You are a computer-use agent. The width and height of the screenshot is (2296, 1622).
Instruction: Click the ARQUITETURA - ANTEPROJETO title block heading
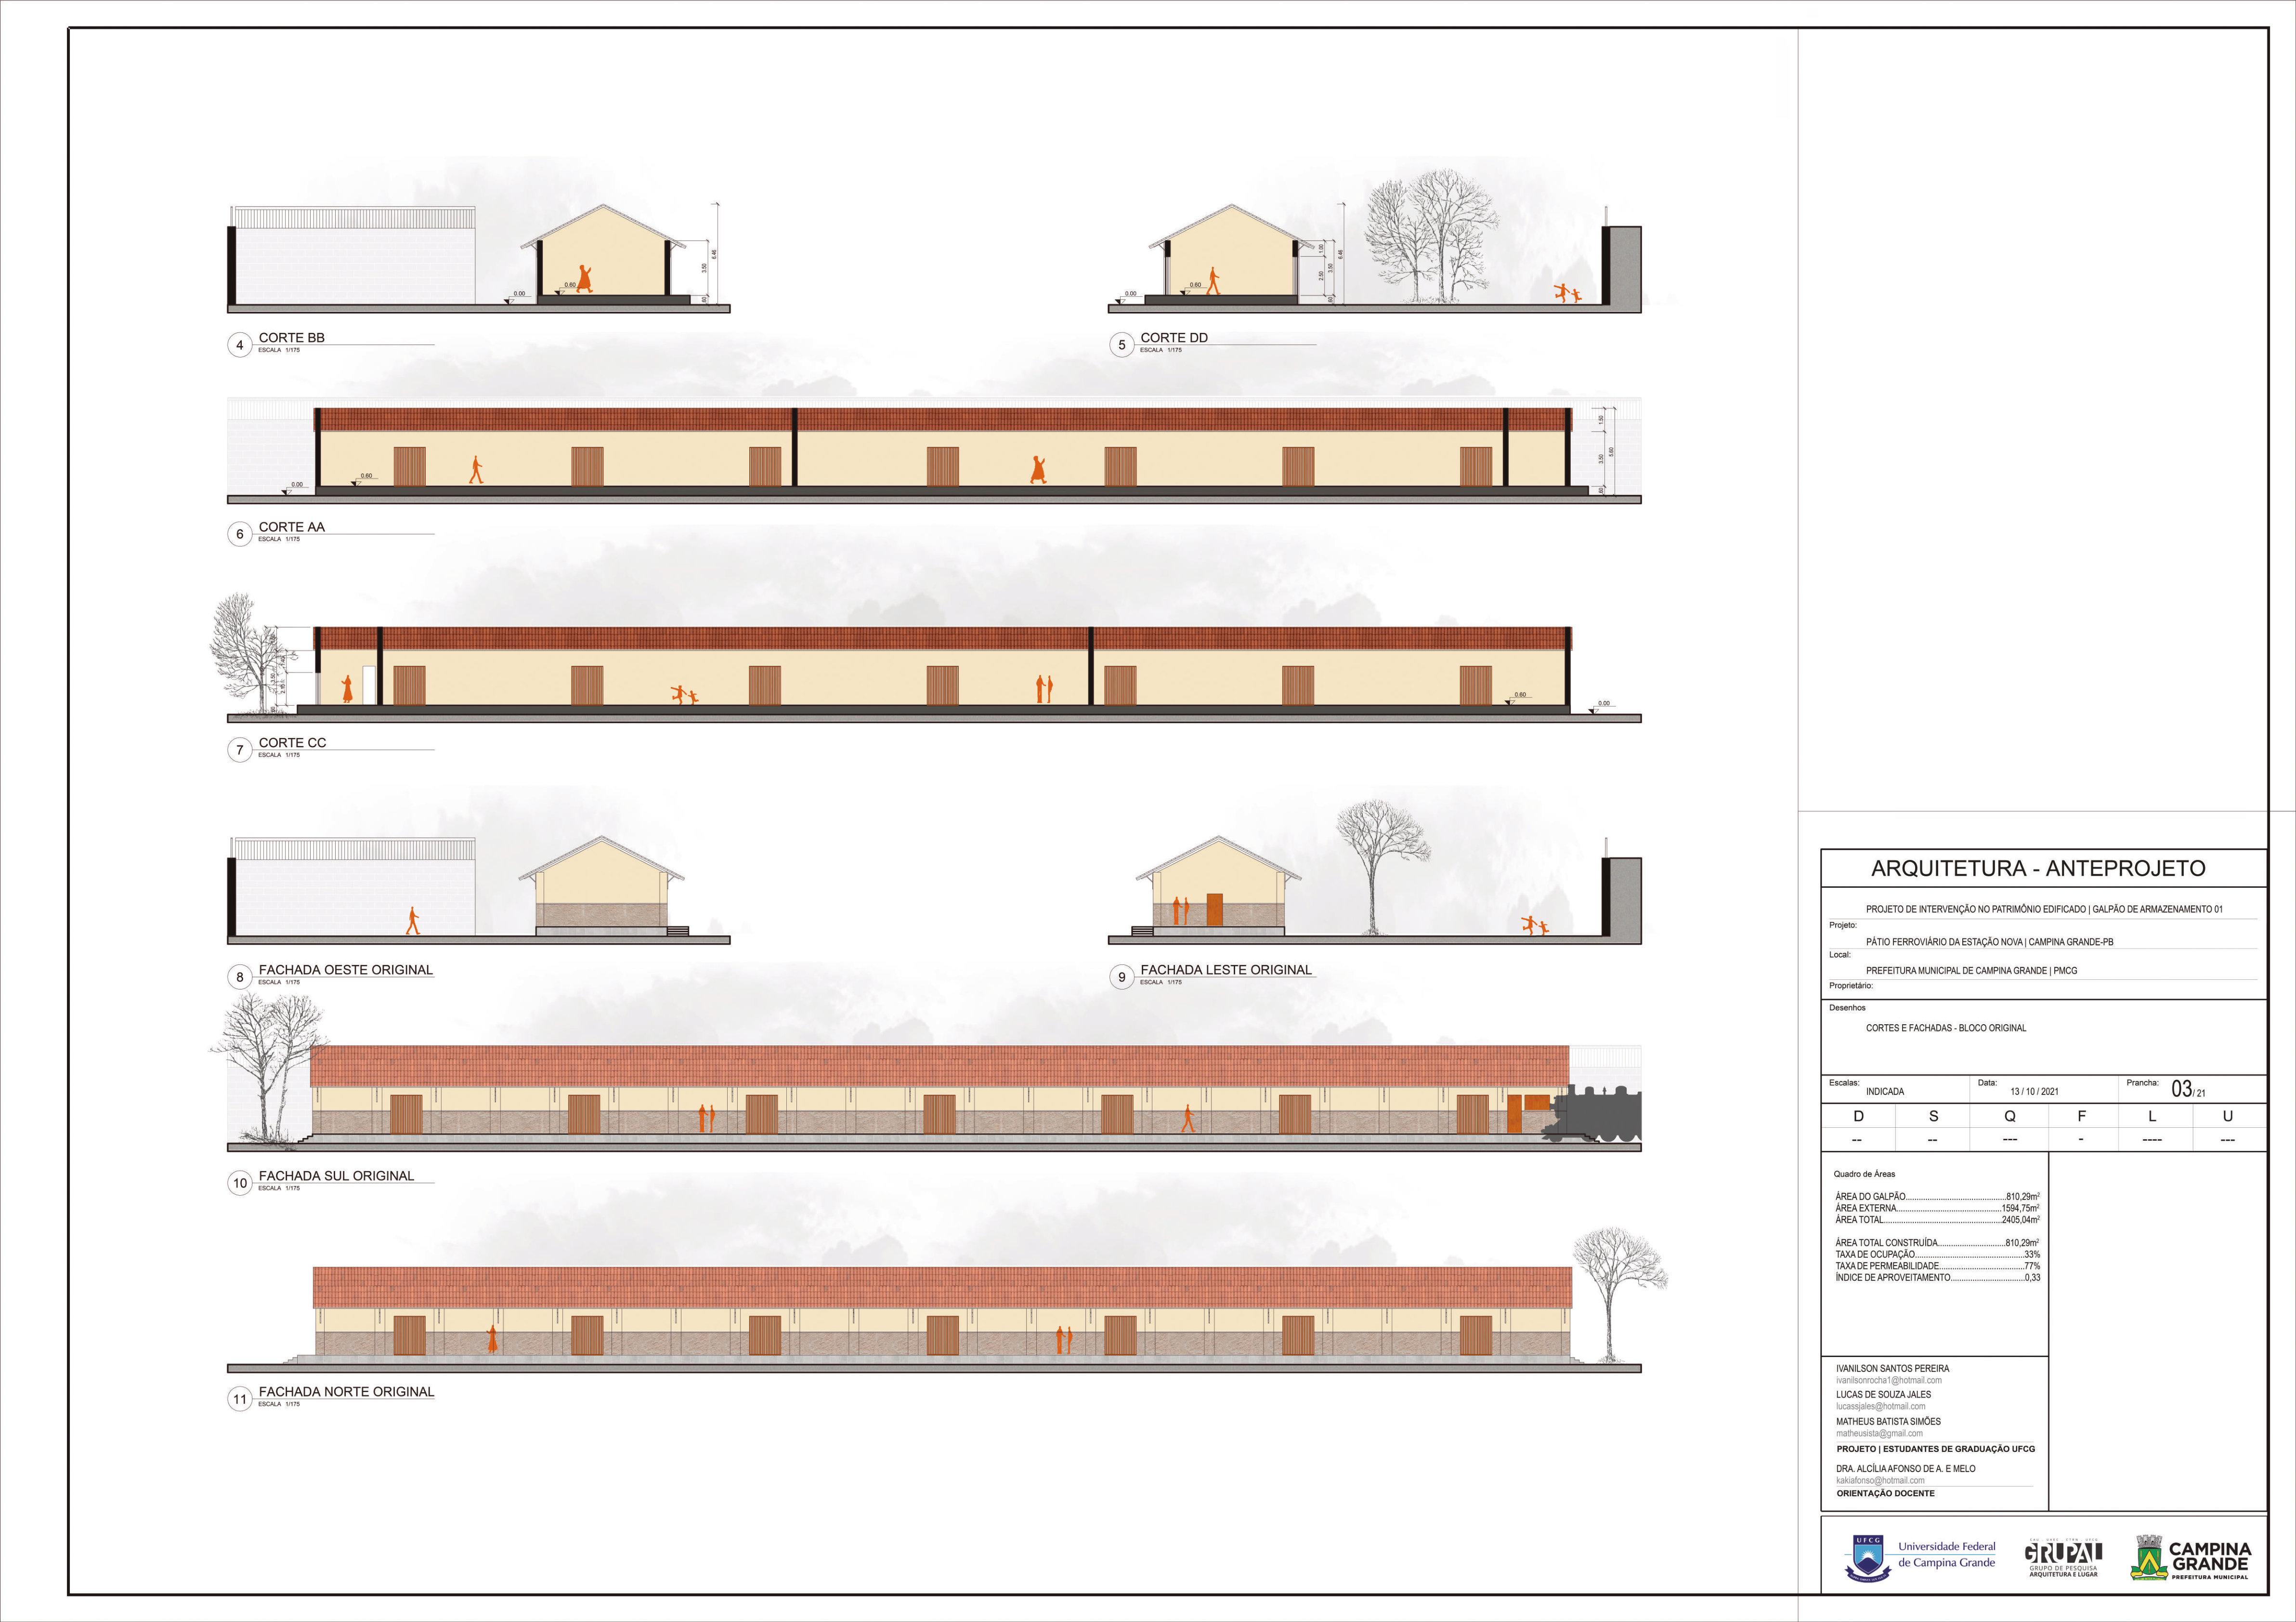coord(2038,868)
